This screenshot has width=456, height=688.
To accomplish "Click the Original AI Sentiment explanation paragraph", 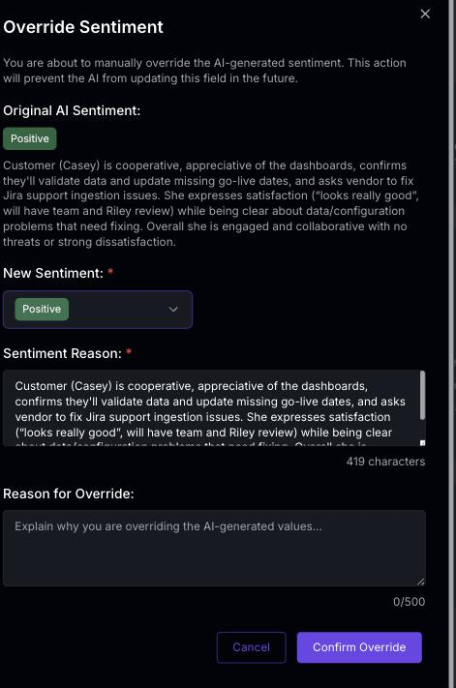I will pyautogui.click(x=211, y=203).
